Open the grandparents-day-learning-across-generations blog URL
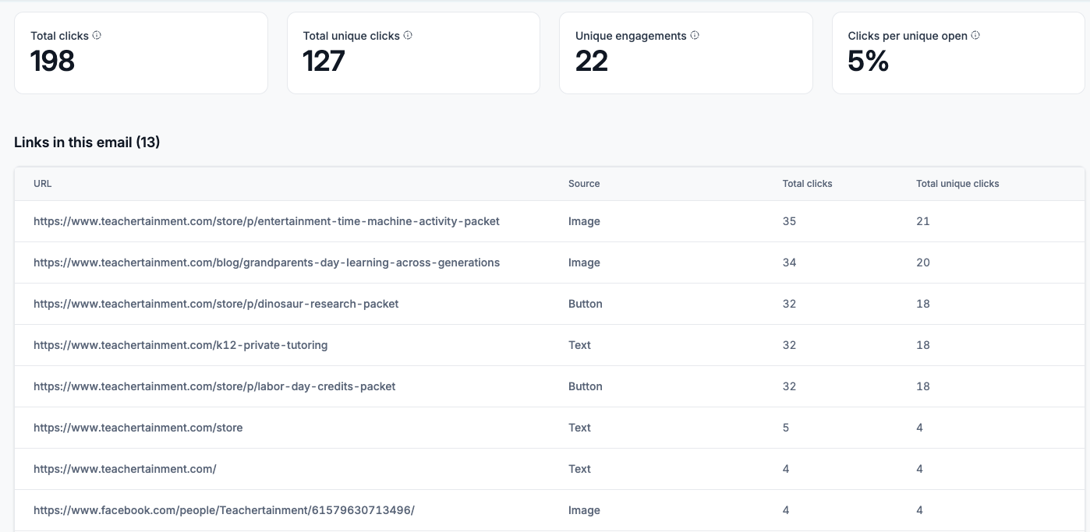 pyautogui.click(x=267, y=262)
